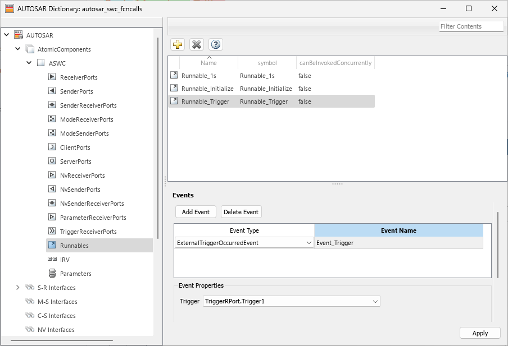Select the TriggerReceiverPorts tree item
The height and width of the screenshot is (346, 508).
(x=88, y=232)
